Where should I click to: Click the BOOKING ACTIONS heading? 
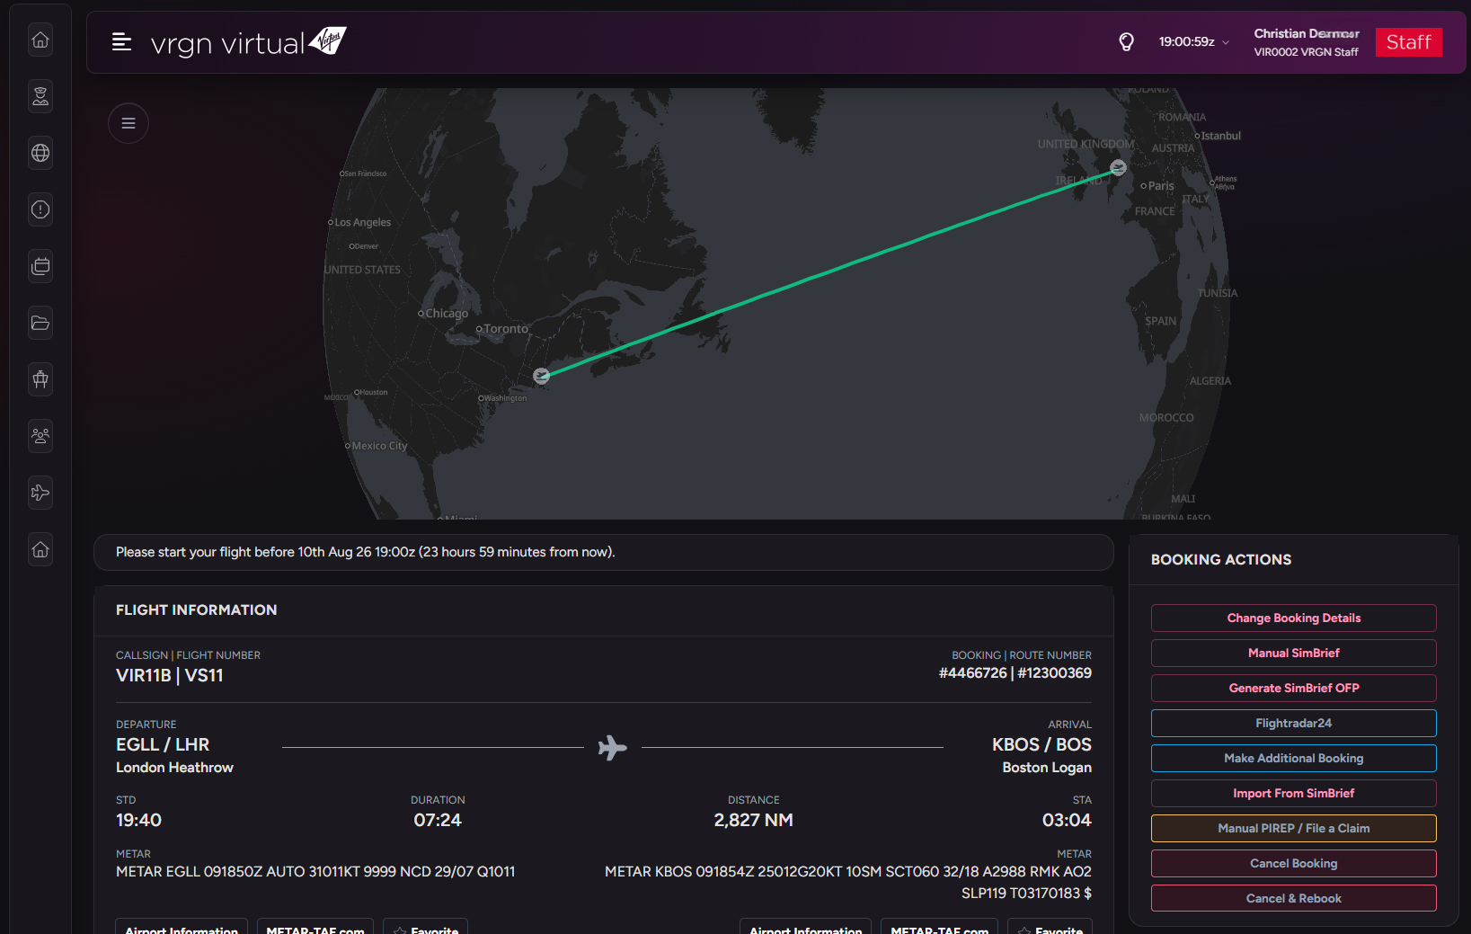(x=1221, y=559)
